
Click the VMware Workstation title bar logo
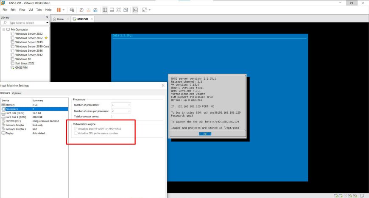[3, 3]
